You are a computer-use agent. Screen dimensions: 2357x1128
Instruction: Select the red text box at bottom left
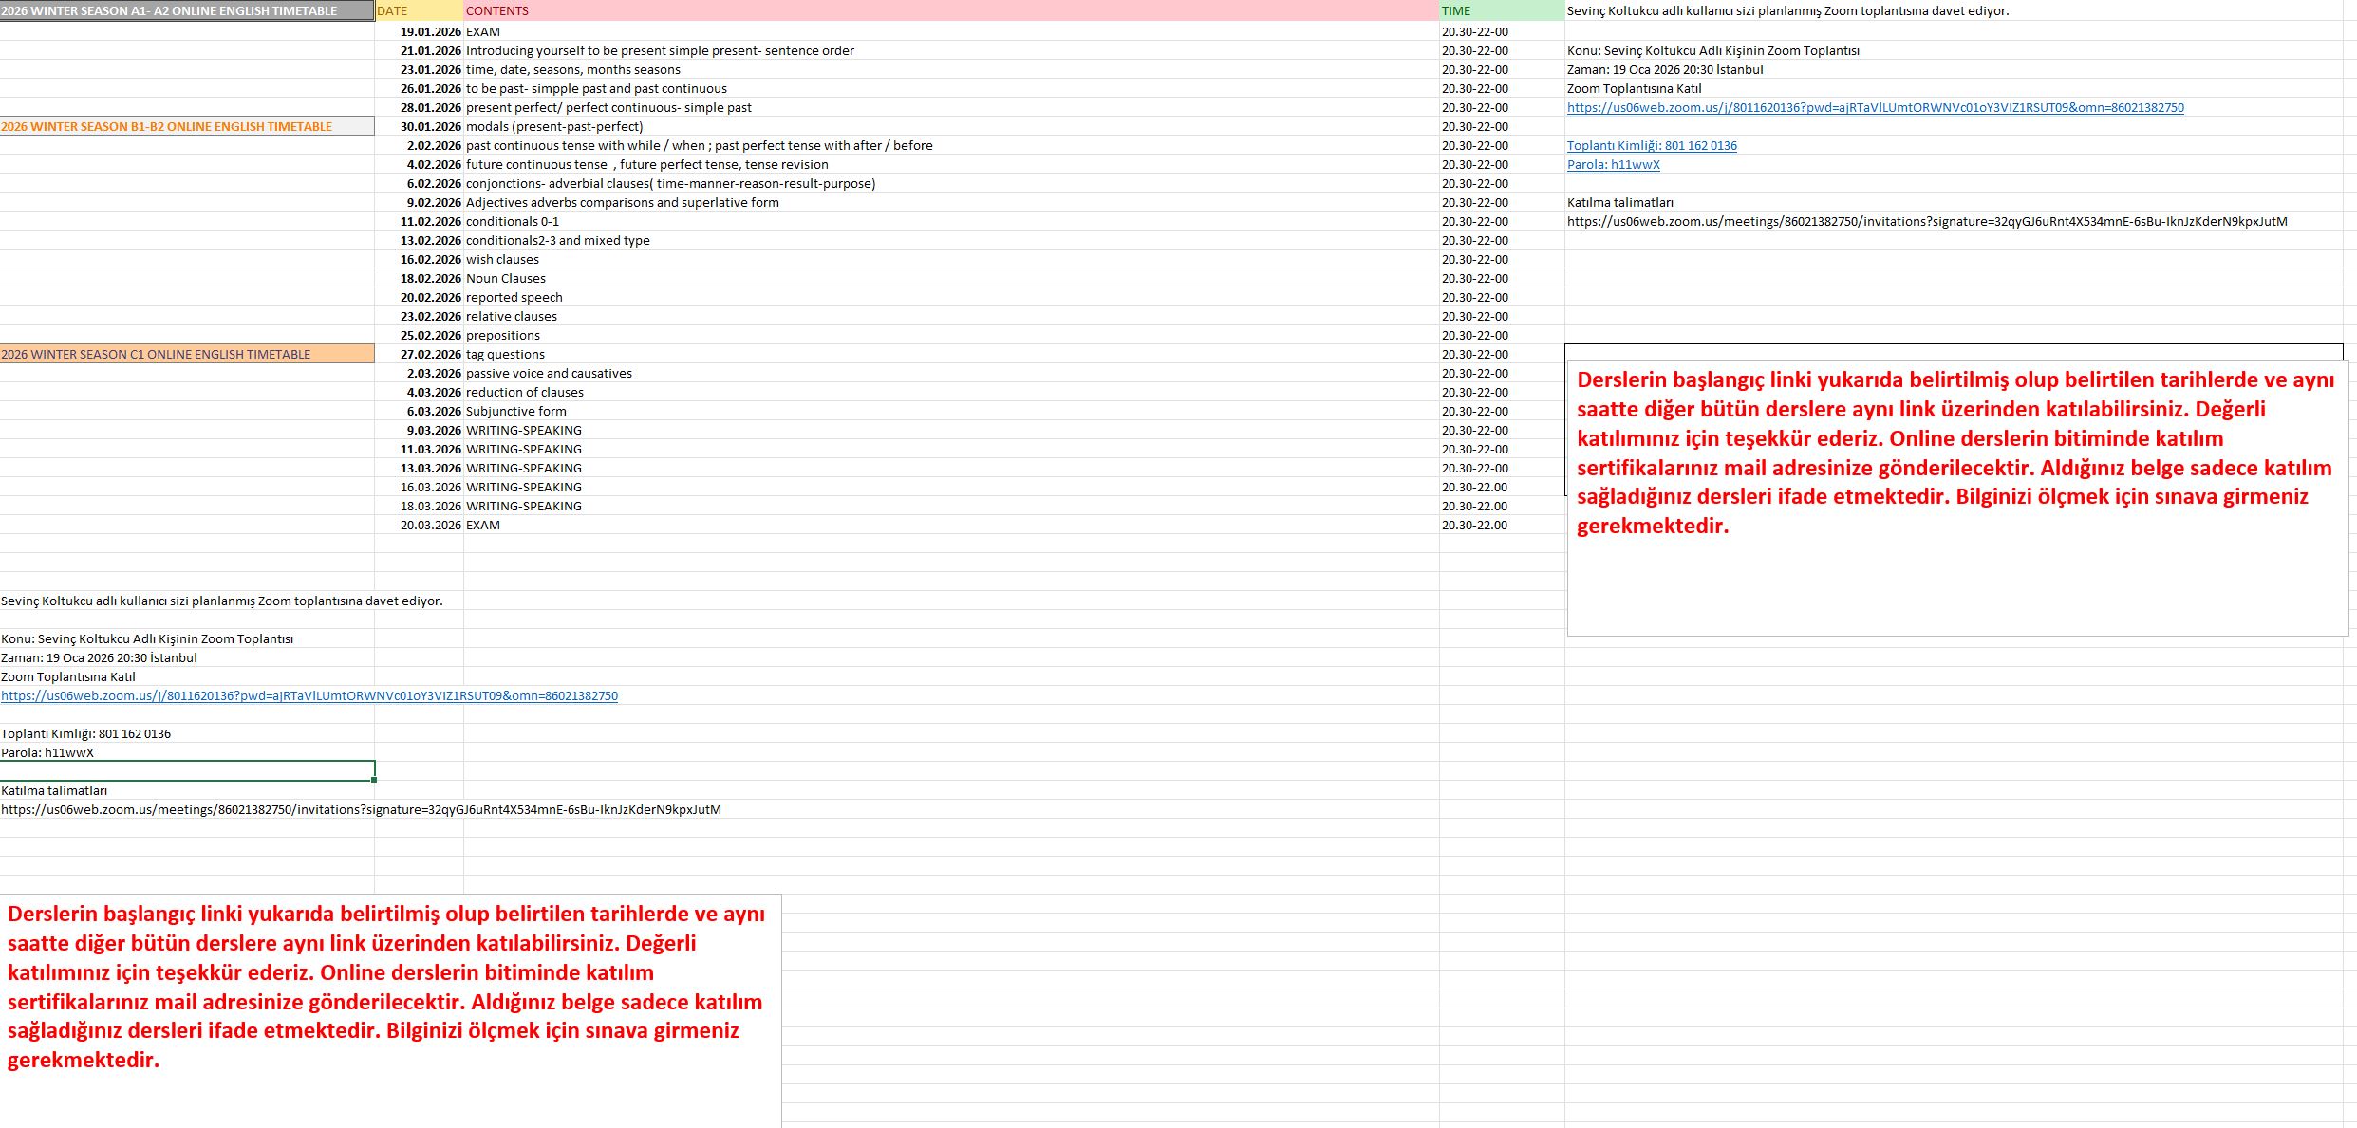(x=389, y=988)
